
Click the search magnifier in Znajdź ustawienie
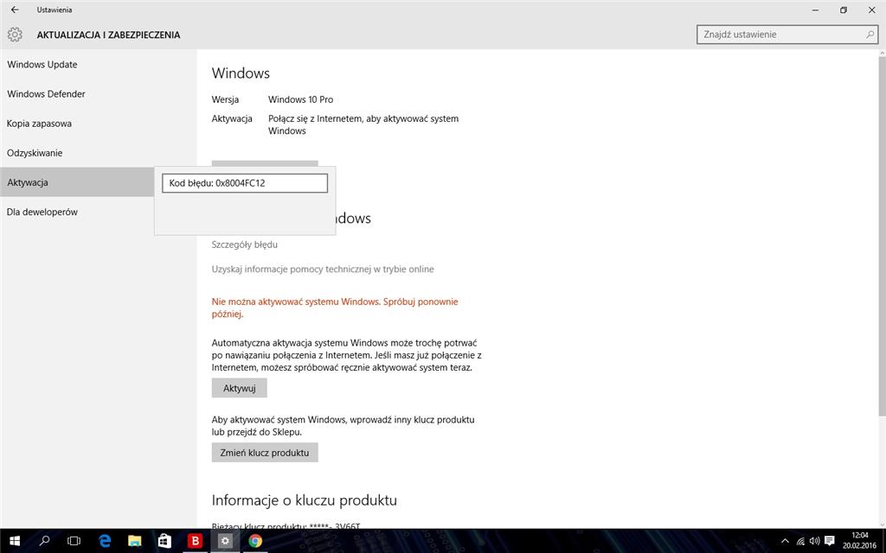[x=870, y=35]
